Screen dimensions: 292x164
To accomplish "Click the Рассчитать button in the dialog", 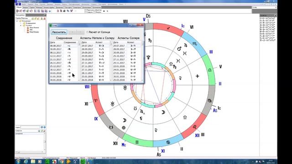I will [59, 32].
